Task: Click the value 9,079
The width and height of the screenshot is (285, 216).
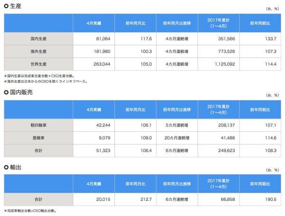Action: tap(104, 138)
